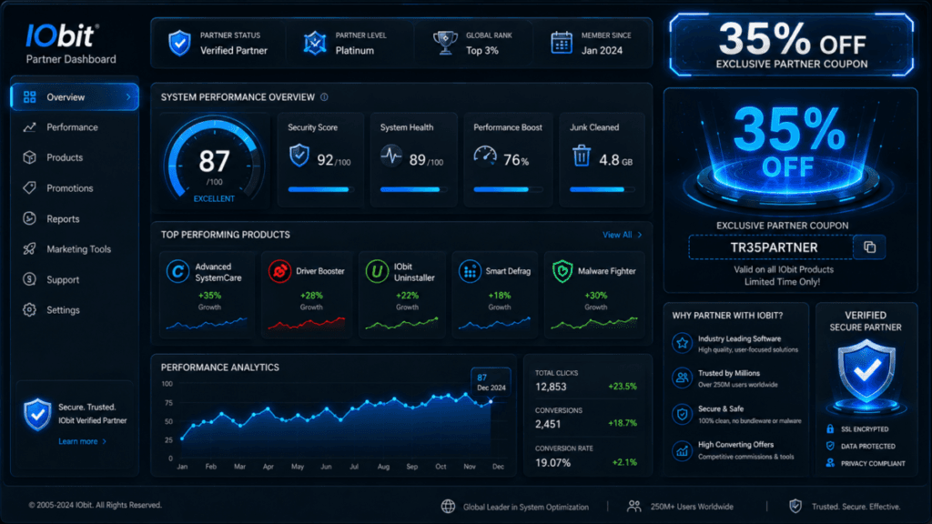This screenshot has height=524, width=932.
Task: Click the Driver Booster product icon
Action: click(x=279, y=271)
